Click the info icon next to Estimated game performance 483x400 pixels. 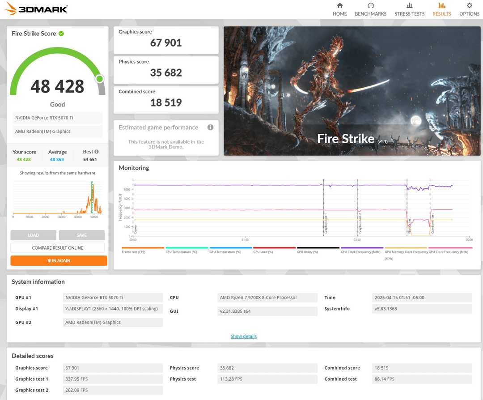(210, 127)
